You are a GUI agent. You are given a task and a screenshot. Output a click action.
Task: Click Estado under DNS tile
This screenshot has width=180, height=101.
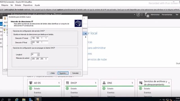[x=110, y=89]
